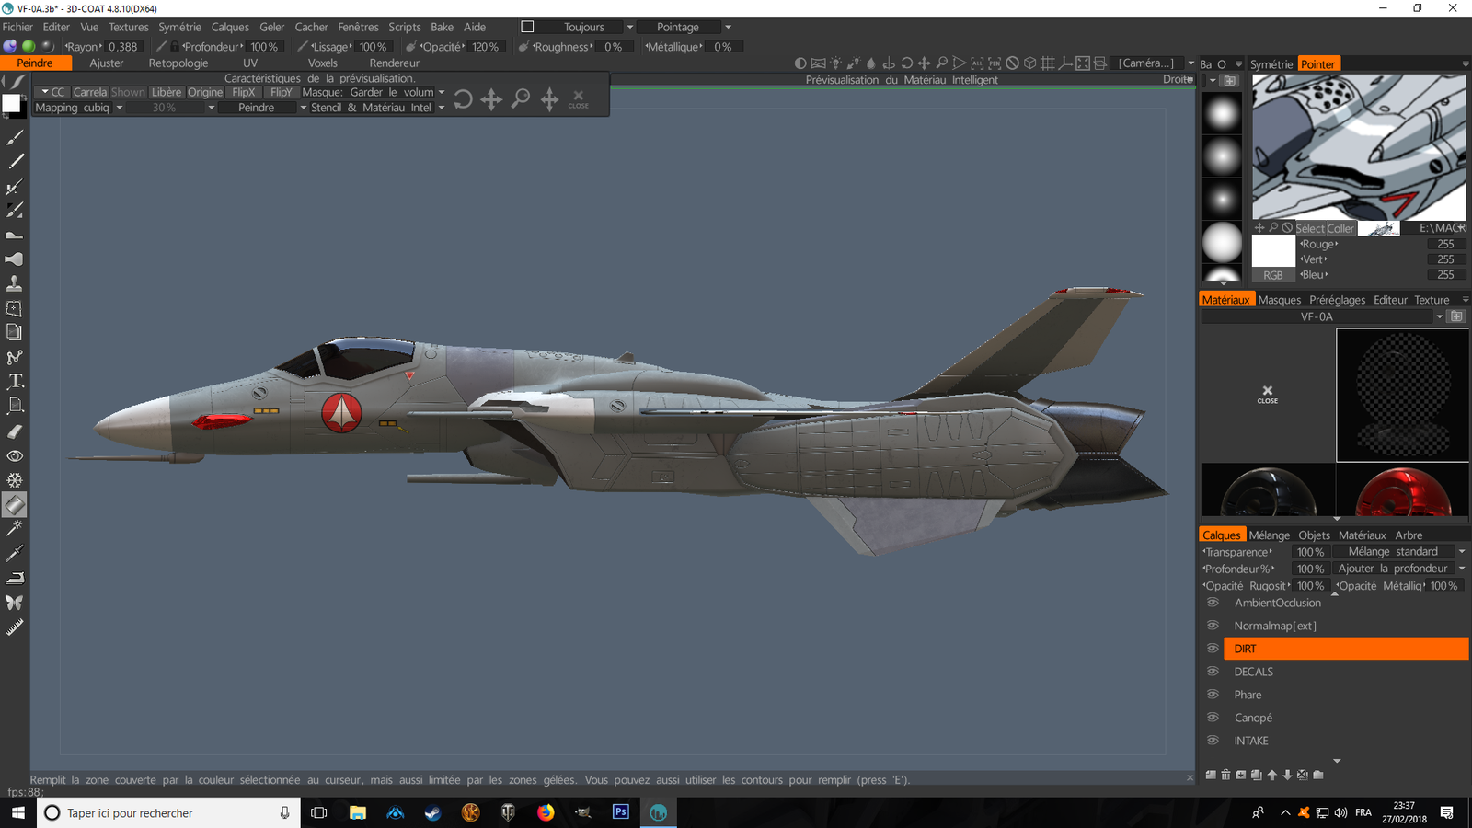Toggle visibility of DIRT layer

point(1213,649)
